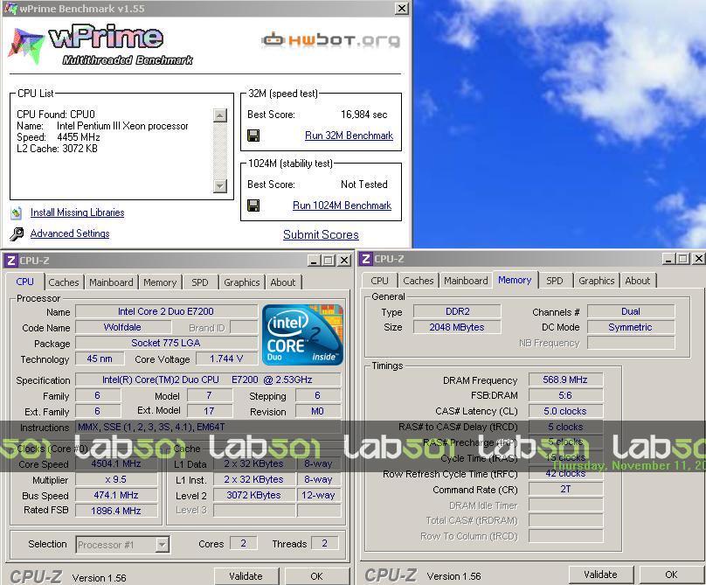The height and width of the screenshot is (585, 706).
Task: Open Install Missing Libraries link
Action: click(78, 212)
